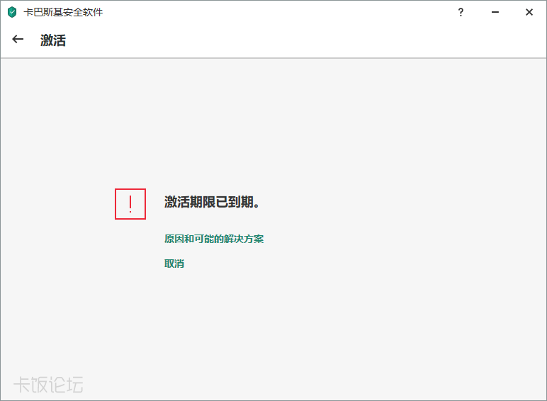Click the back arrow beside 激活

(18, 40)
